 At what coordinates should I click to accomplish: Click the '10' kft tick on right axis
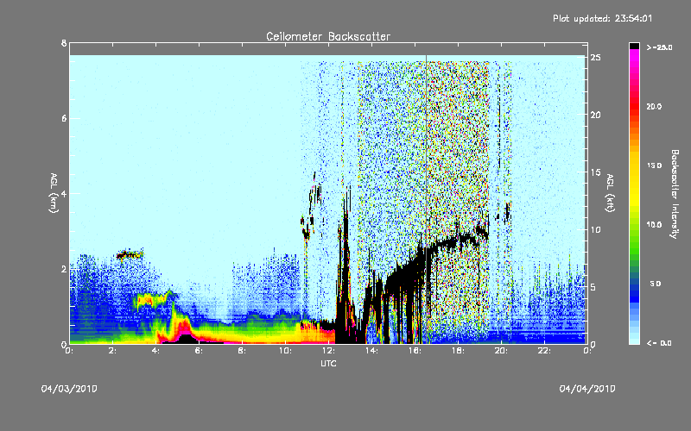pos(595,229)
